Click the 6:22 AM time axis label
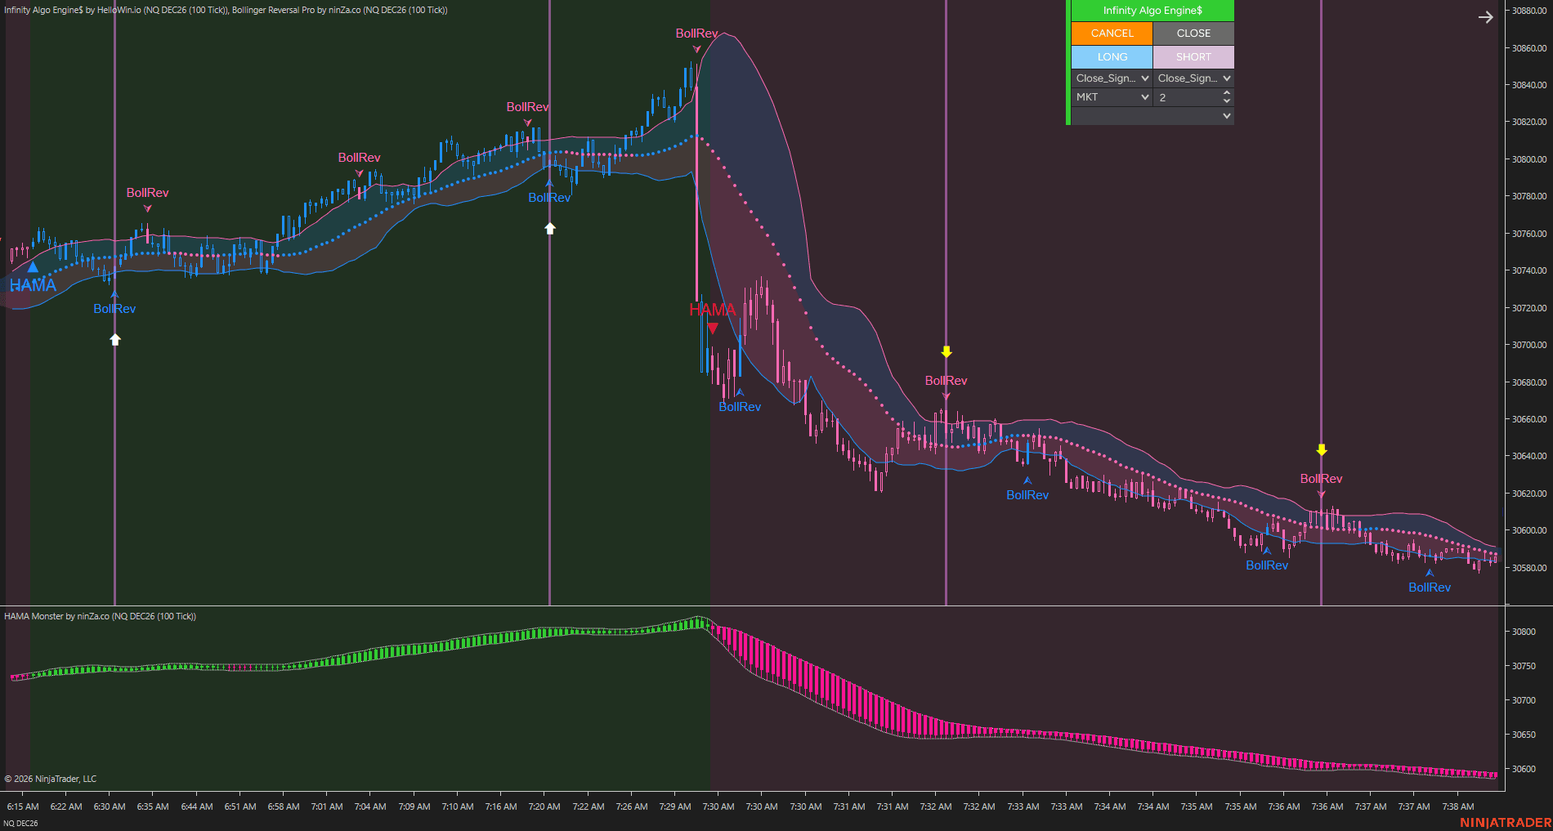The width and height of the screenshot is (1553, 831). coord(66,806)
